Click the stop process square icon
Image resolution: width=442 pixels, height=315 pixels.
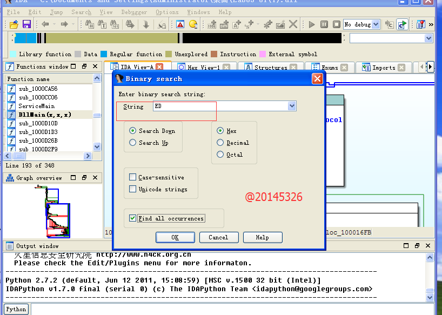(336, 24)
